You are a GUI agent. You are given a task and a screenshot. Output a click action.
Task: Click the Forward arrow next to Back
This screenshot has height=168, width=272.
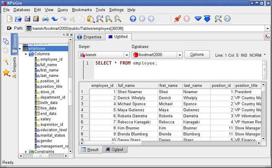click(151, 19)
